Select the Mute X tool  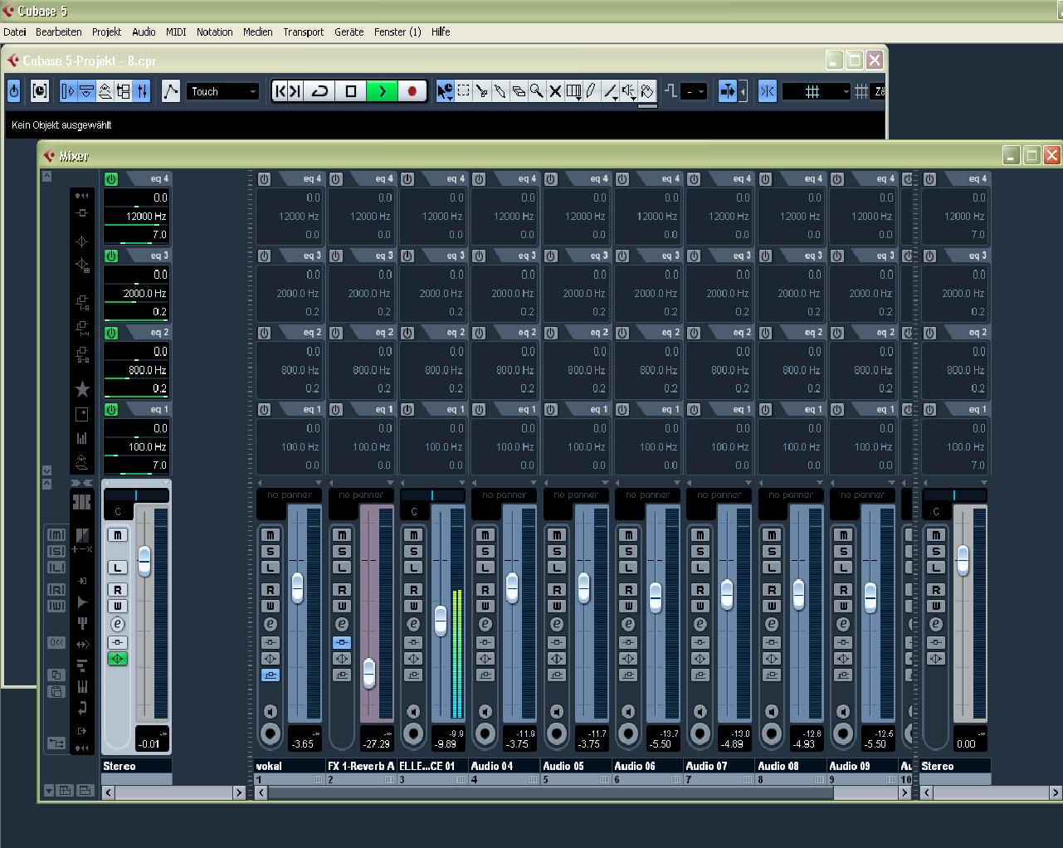tap(555, 91)
